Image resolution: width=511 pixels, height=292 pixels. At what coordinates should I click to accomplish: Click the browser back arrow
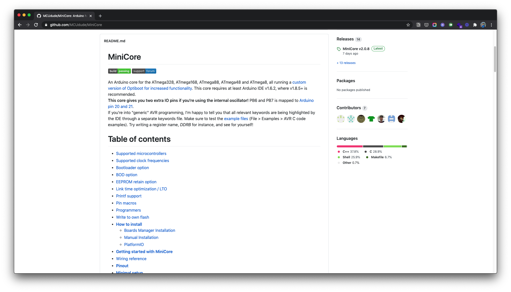coord(20,25)
